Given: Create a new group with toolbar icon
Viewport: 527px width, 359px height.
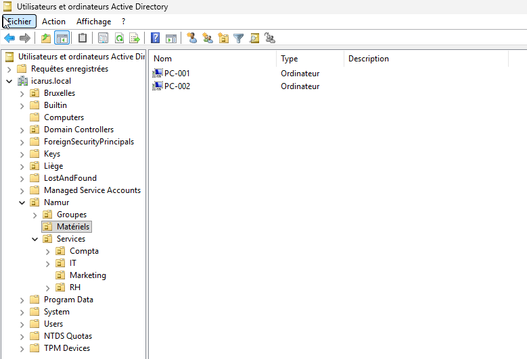Looking at the screenshot, I should [x=208, y=38].
